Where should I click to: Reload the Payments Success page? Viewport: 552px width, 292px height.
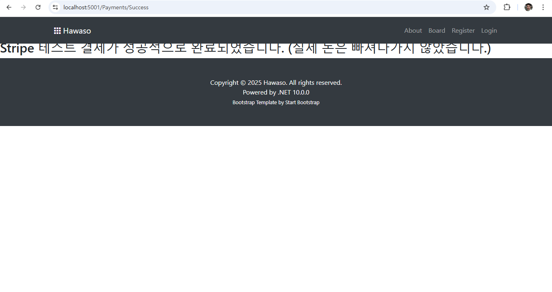[x=38, y=7]
